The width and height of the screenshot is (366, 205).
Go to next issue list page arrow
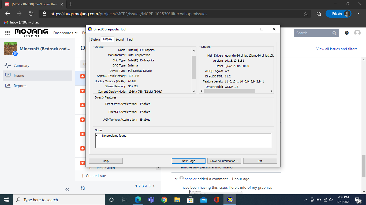(154, 186)
